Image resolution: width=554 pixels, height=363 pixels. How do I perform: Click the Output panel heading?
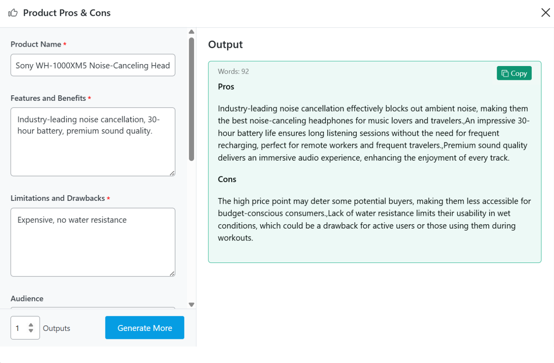tap(225, 45)
